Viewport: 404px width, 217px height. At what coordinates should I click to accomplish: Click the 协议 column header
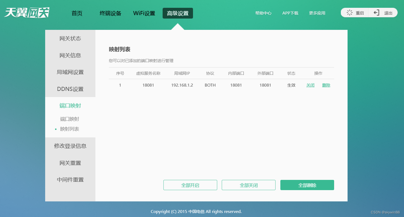pyautogui.click(x=210, y=73)
